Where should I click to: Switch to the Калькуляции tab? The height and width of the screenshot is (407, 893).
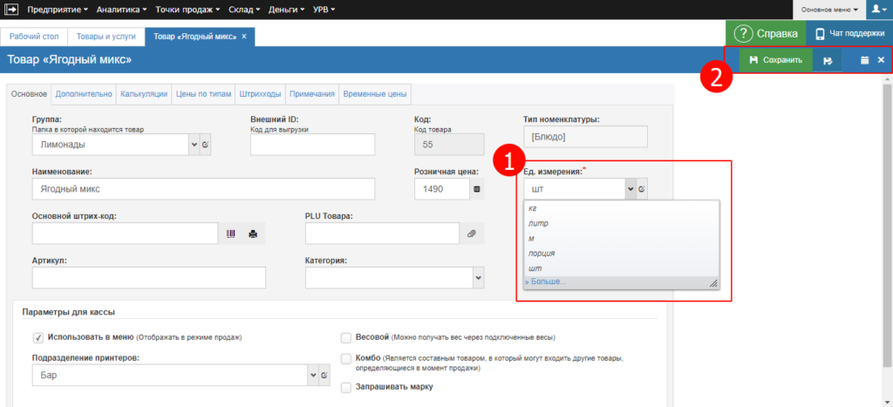click(x=144, y=94)
